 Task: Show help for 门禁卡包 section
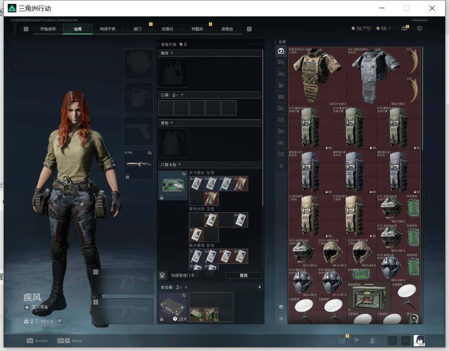180,165
